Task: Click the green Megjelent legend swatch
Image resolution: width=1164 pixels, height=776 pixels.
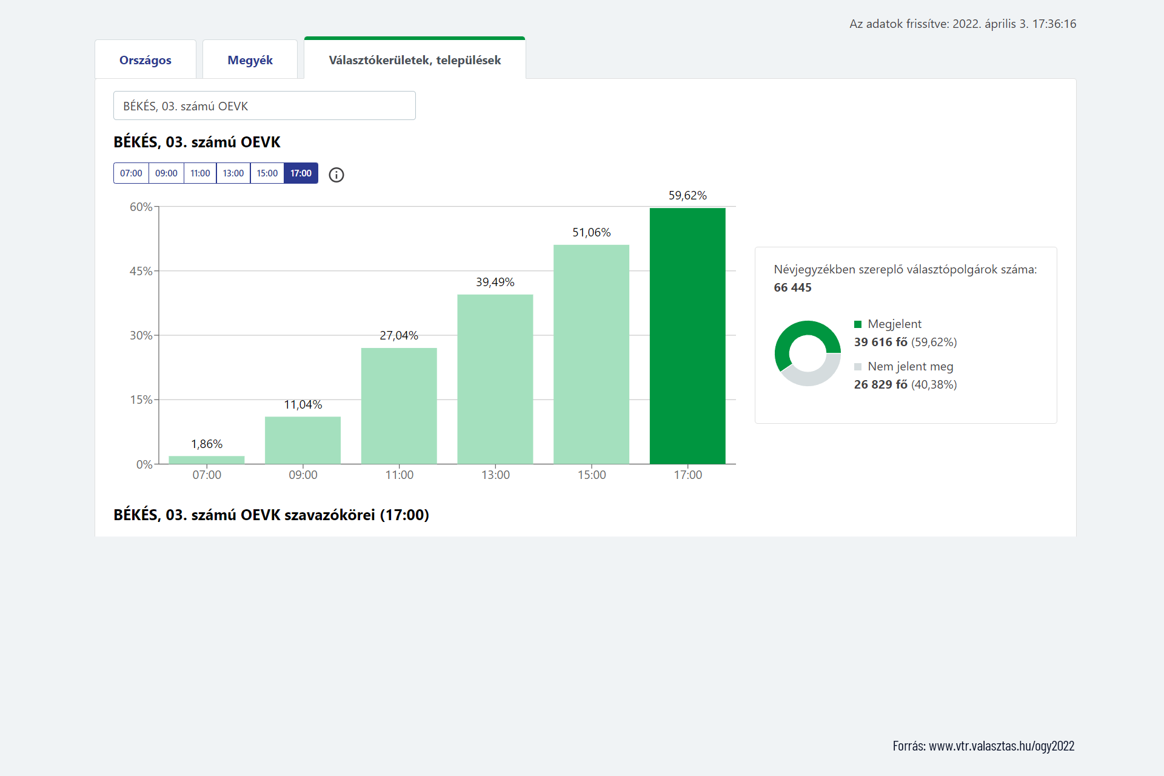Action: tap(858, 324)
